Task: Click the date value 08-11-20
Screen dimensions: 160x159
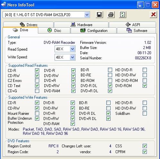Action: pos(144,53)
